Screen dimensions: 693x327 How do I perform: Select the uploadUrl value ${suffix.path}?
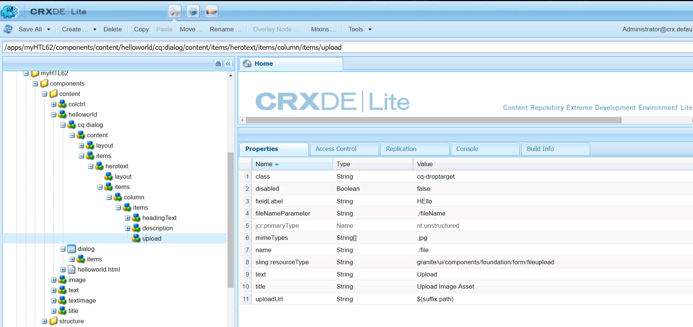pos(435,299)
